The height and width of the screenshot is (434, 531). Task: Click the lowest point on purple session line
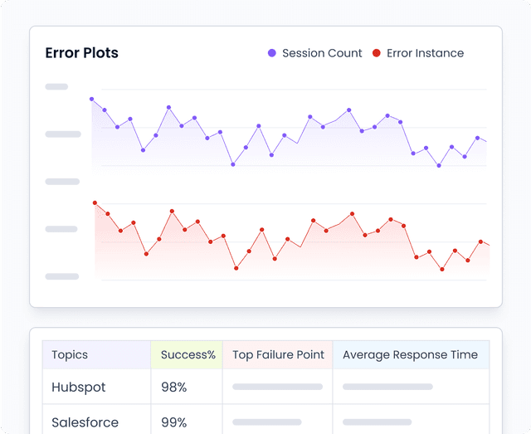click(x=439, y=165)
